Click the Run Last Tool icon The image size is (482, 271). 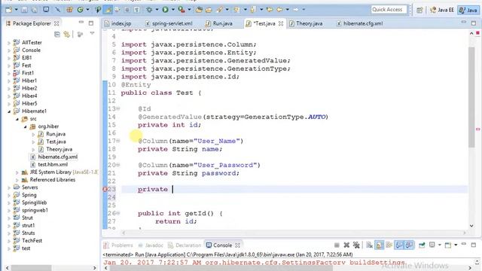182,10
